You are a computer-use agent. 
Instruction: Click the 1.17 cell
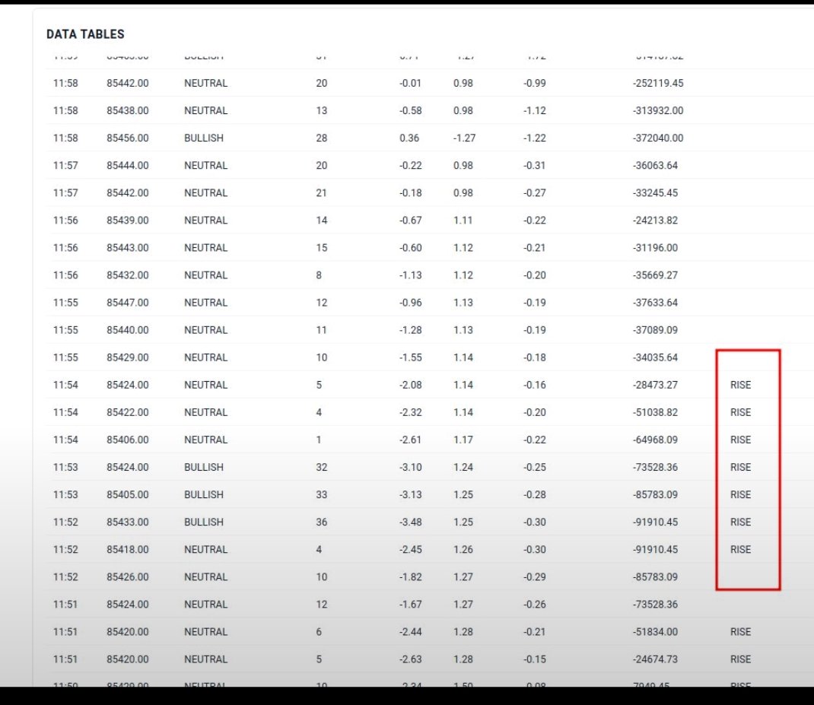point(463,440)
